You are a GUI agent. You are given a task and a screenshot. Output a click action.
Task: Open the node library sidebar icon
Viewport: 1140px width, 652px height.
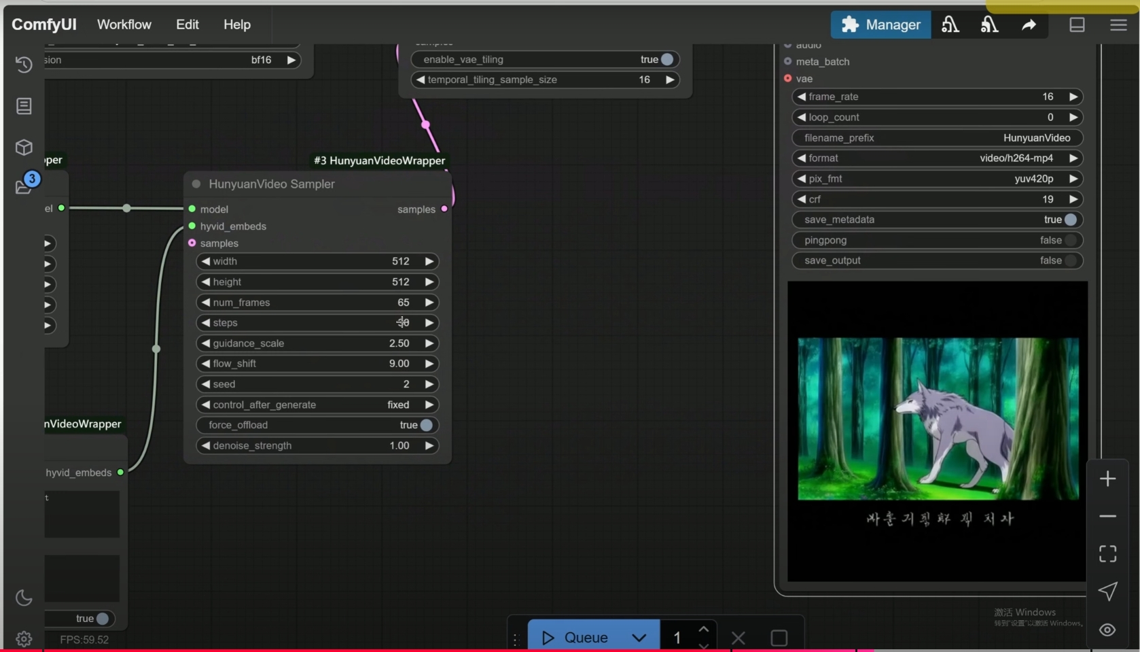click(24, 106)
